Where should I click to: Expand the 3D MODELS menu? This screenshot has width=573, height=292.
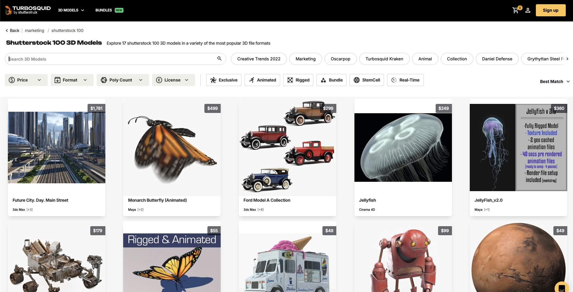[71, 10]
